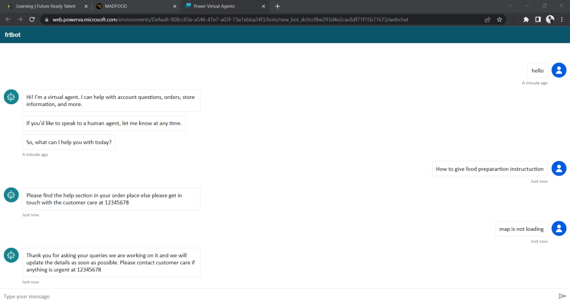Switch to the Learning Future Ready Talent tab
The height and width of the screenshot is (303, 570).
45,6
